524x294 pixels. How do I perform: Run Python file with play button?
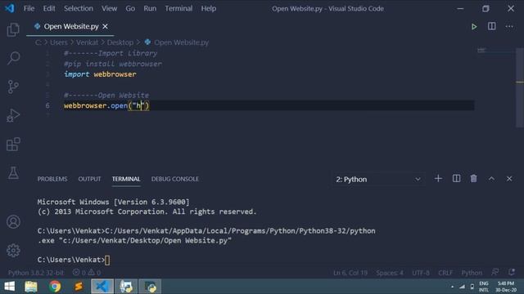[x=474, y=27]
